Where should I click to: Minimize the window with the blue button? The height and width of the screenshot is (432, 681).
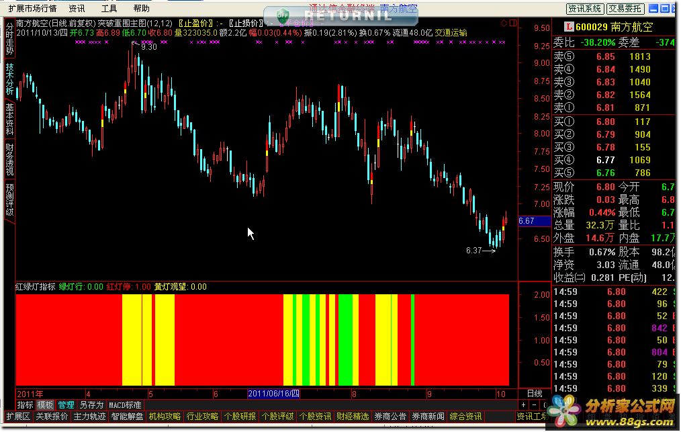click(653, 8)
